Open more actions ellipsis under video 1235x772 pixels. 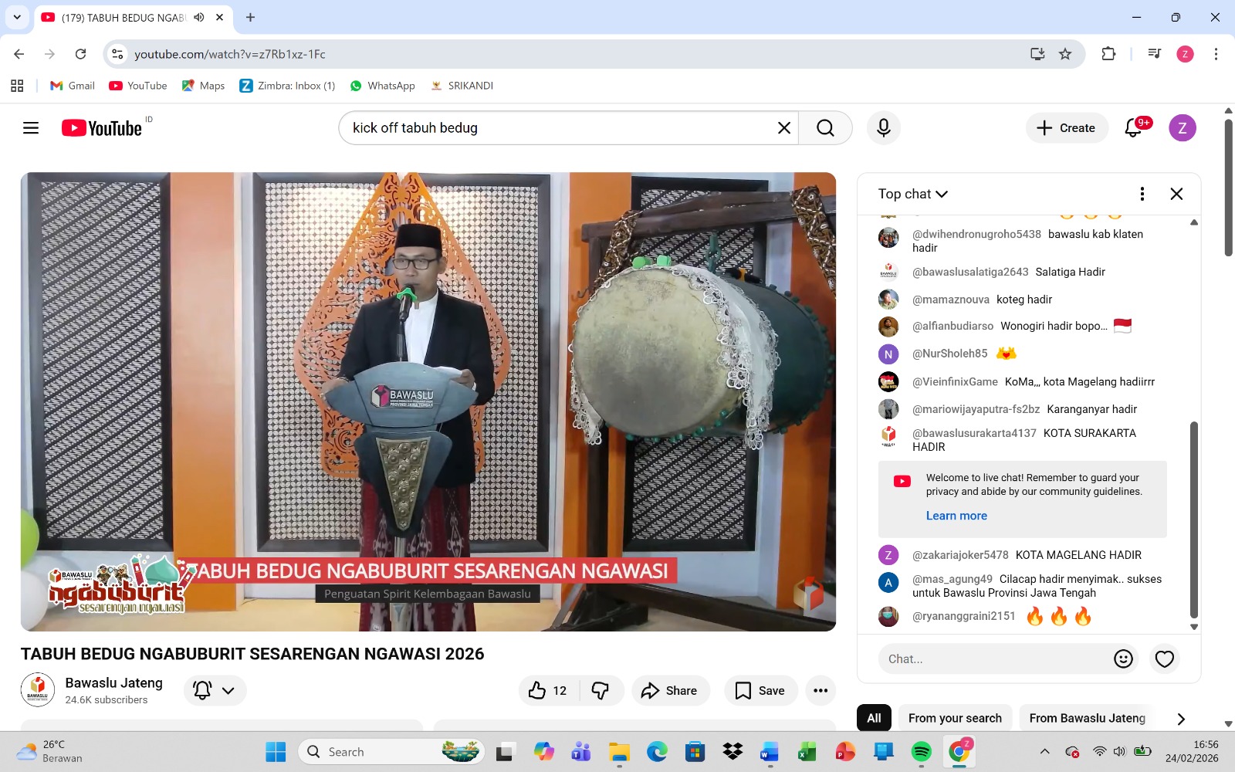coord(821,691)
